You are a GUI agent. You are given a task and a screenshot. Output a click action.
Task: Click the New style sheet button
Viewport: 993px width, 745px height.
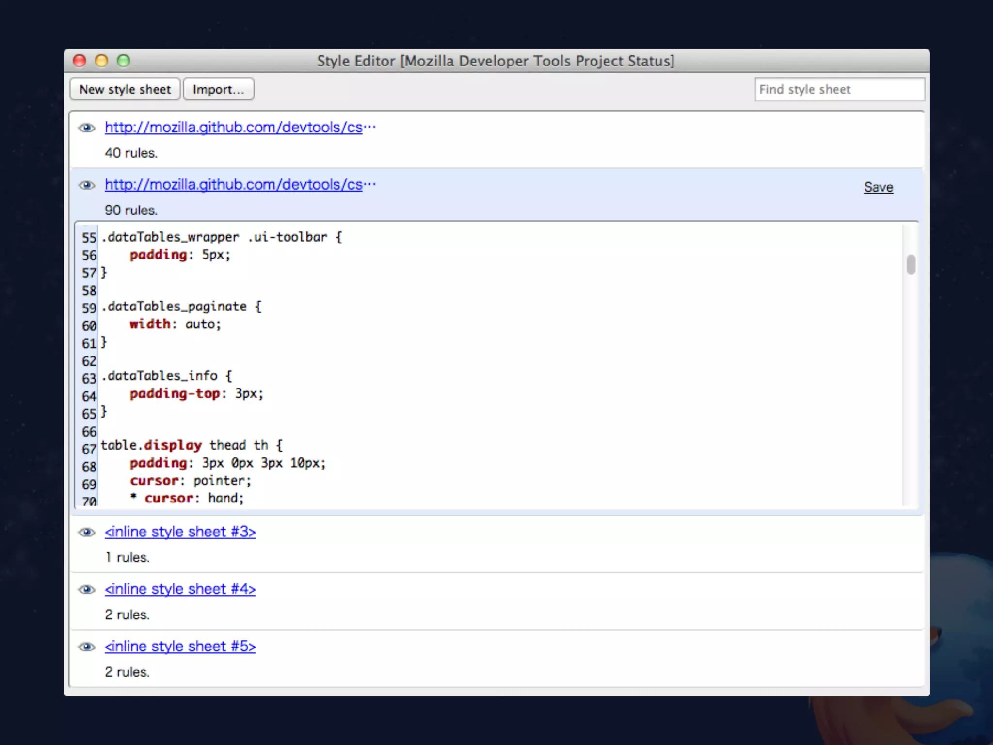tap(125, 89)
